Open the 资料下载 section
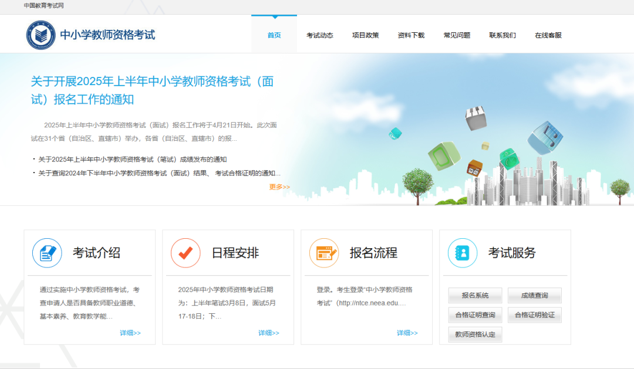This screenshot has width=634, height=369. (410, 35)
